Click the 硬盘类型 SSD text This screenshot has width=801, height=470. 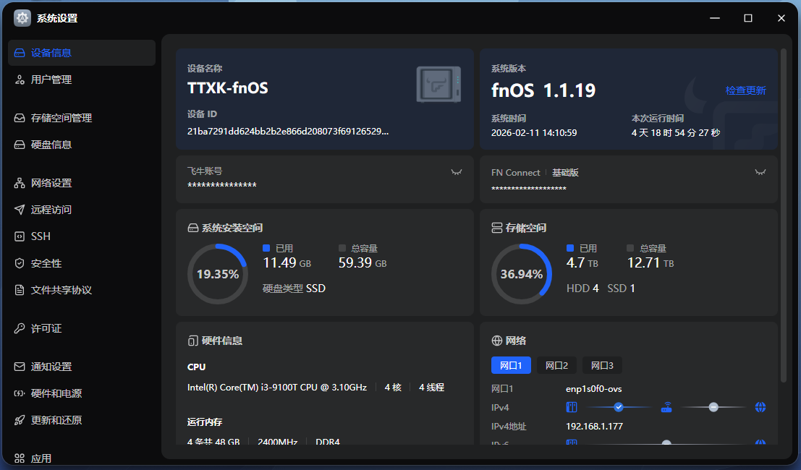pos(294,289)
